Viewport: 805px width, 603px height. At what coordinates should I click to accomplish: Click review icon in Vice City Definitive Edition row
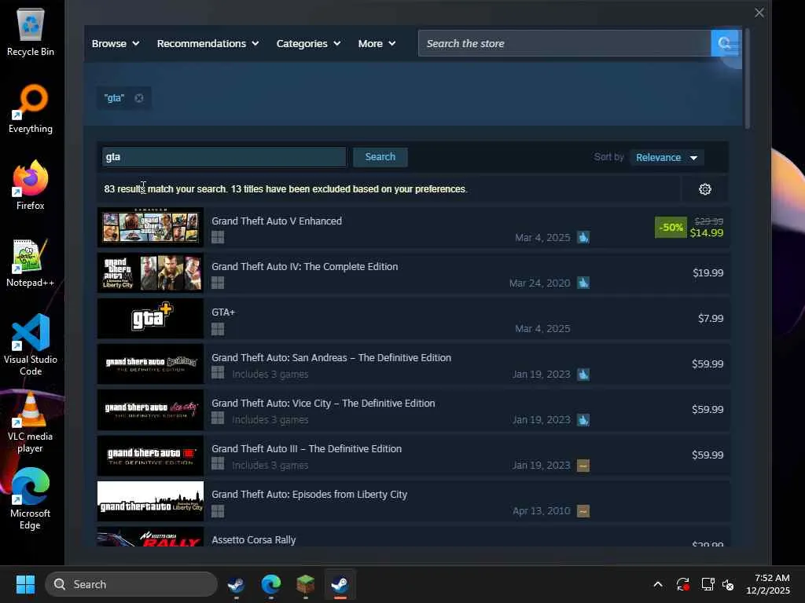[583, 420]
